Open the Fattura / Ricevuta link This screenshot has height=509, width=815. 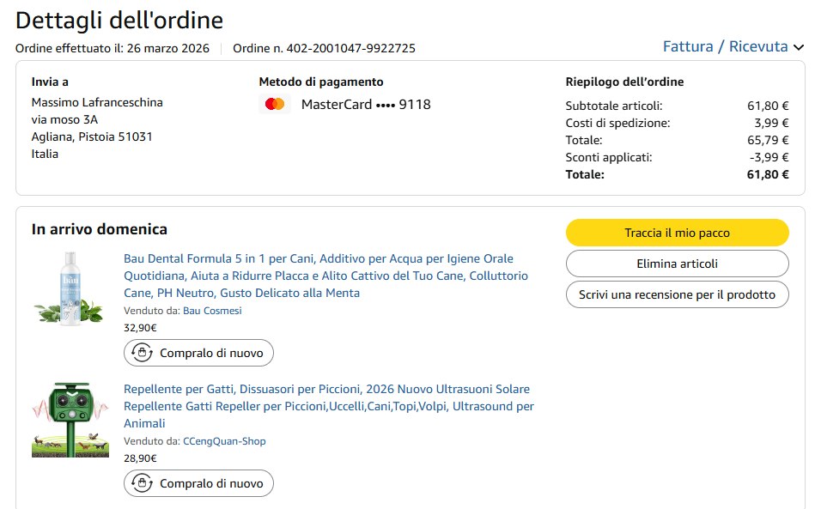click(x=725, y=46)
